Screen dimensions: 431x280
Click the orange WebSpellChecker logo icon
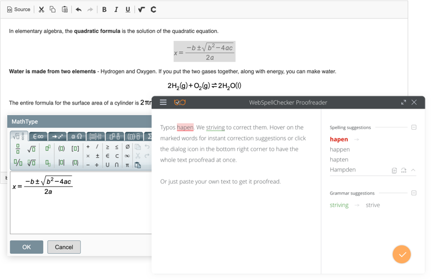(180, 102)
